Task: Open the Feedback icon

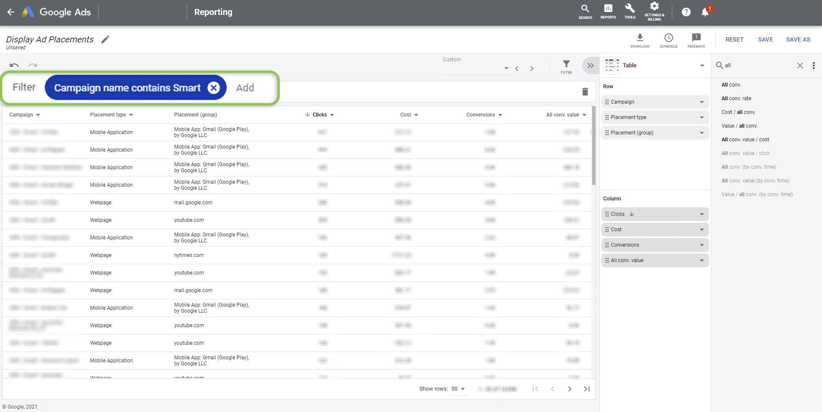Action: click(696, 38)
